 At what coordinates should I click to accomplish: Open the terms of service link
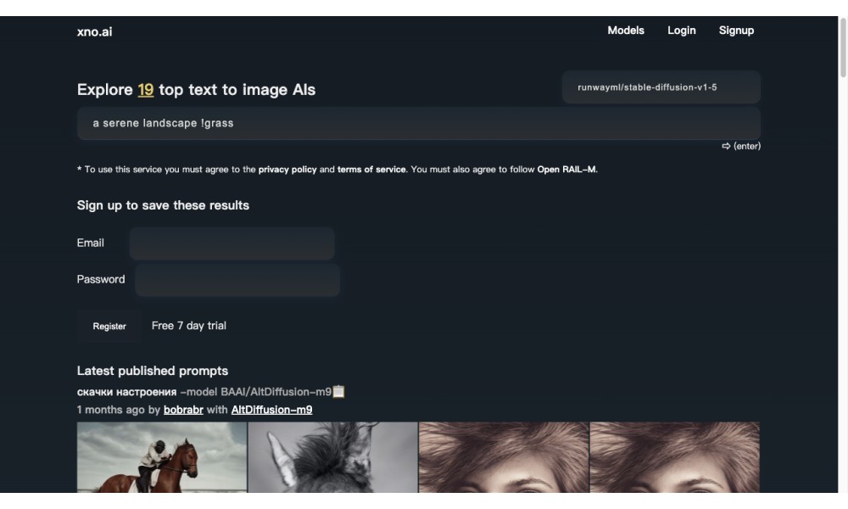371,170
